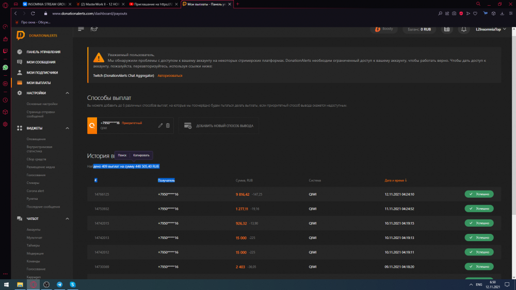Open the notifications bell in the header

tap(464, 29)
